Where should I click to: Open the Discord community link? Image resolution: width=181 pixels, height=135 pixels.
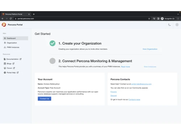114,96
